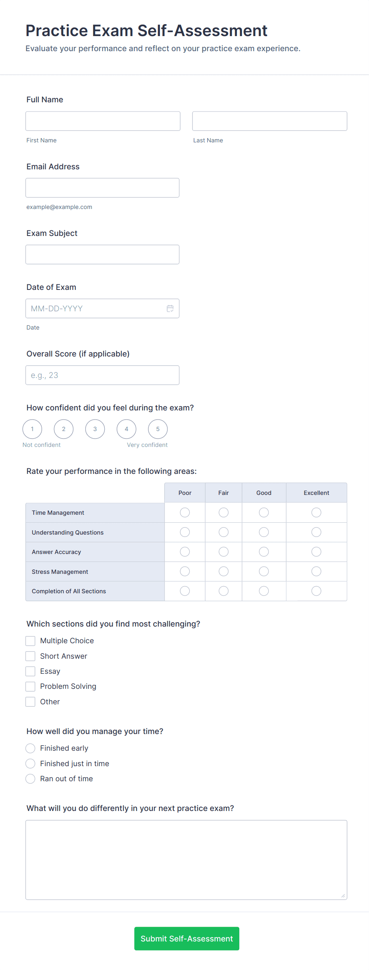Image resolution: width=369 pixels, height=970 pixels.
Task: Select confidence rating 5
Action: coord(158,429)
